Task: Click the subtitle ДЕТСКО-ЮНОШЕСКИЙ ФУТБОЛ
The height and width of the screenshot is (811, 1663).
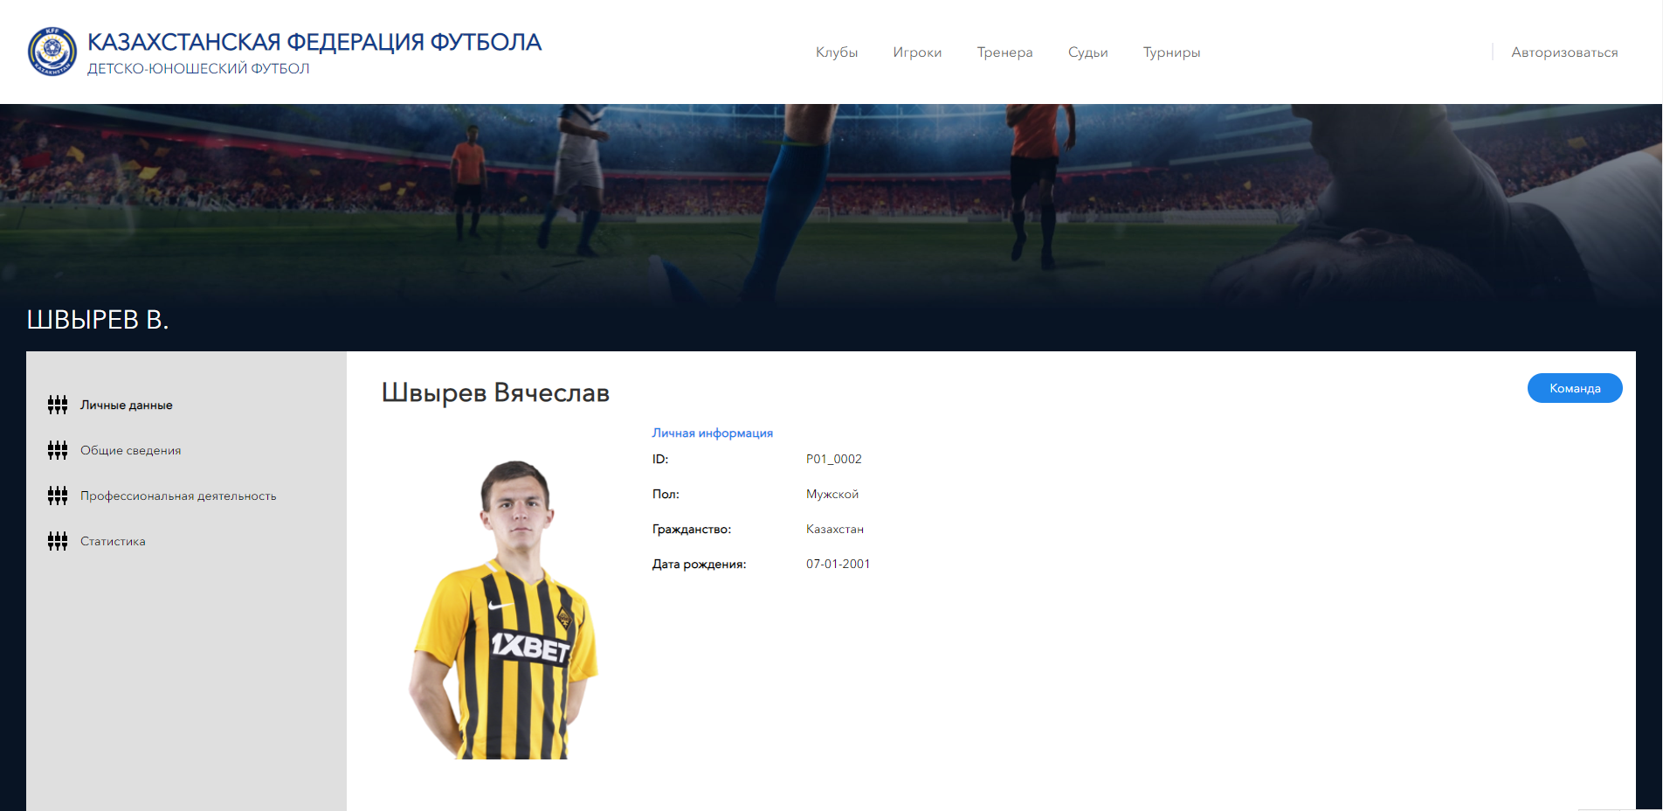Action: pos(198,68)
